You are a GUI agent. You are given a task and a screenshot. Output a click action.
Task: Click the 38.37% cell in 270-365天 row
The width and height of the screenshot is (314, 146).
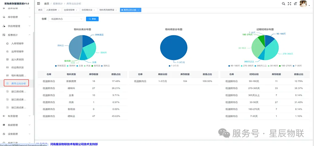tap(299, 88)
